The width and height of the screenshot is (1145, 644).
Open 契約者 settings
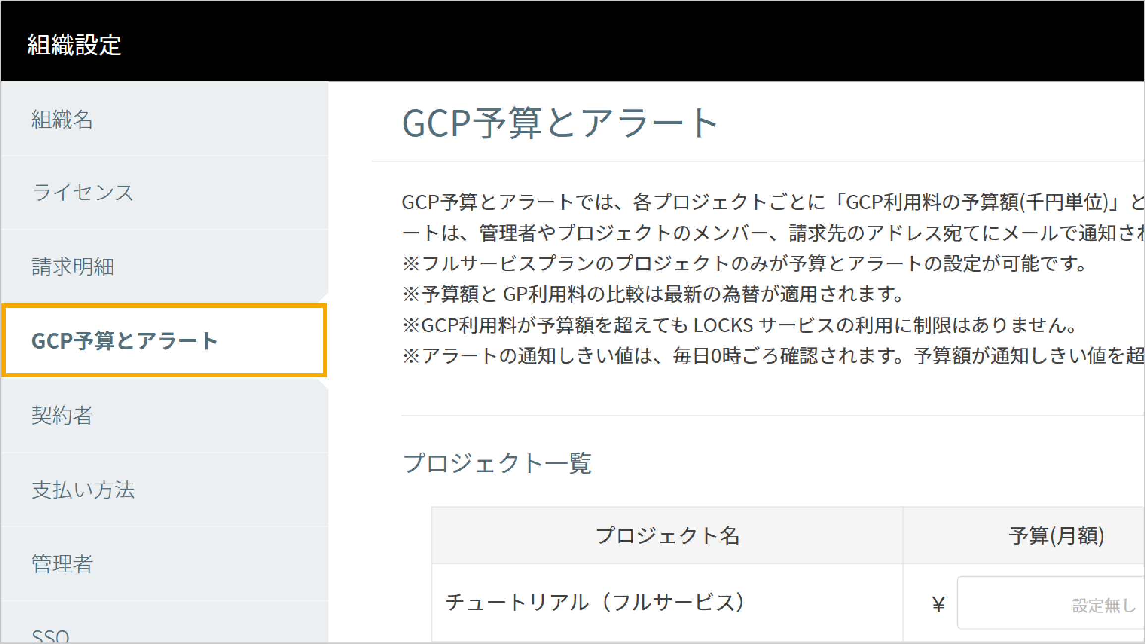pyautogui.click(x=164, y=415)
